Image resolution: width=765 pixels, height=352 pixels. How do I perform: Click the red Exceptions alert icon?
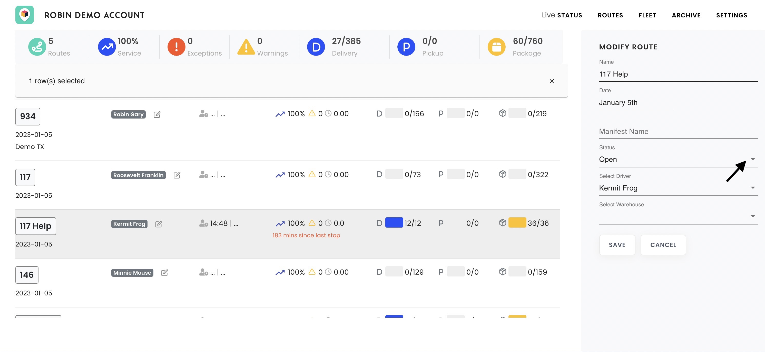tap(176, 47)
